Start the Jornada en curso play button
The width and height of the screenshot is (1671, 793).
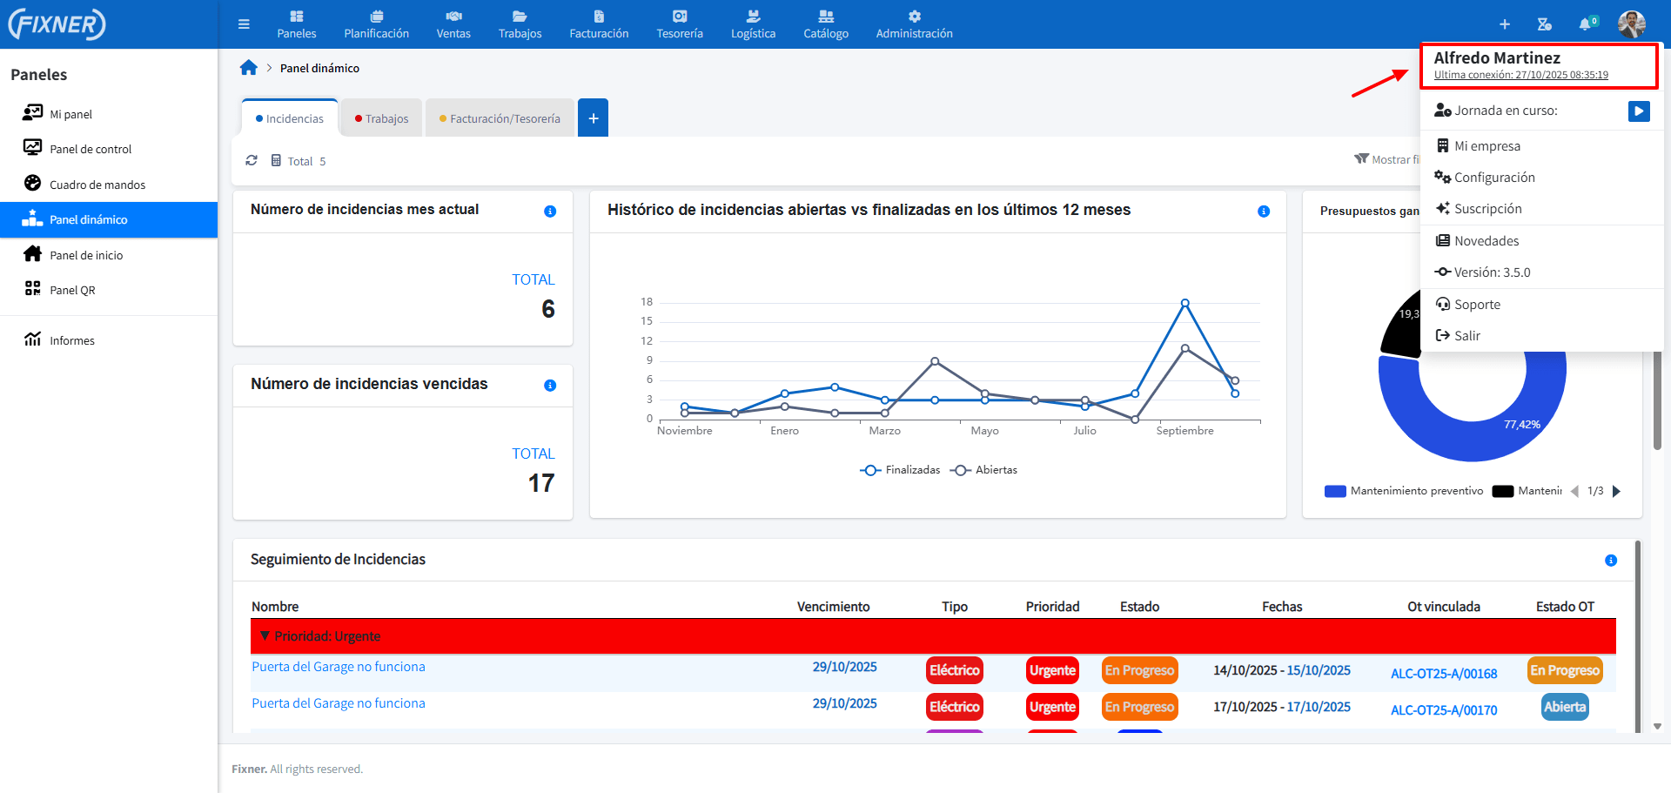coord(1639,111)
